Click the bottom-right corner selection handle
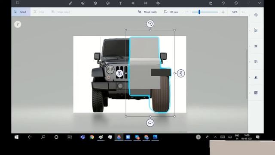Screen dimensions: 275x155 tap(174, 116)
